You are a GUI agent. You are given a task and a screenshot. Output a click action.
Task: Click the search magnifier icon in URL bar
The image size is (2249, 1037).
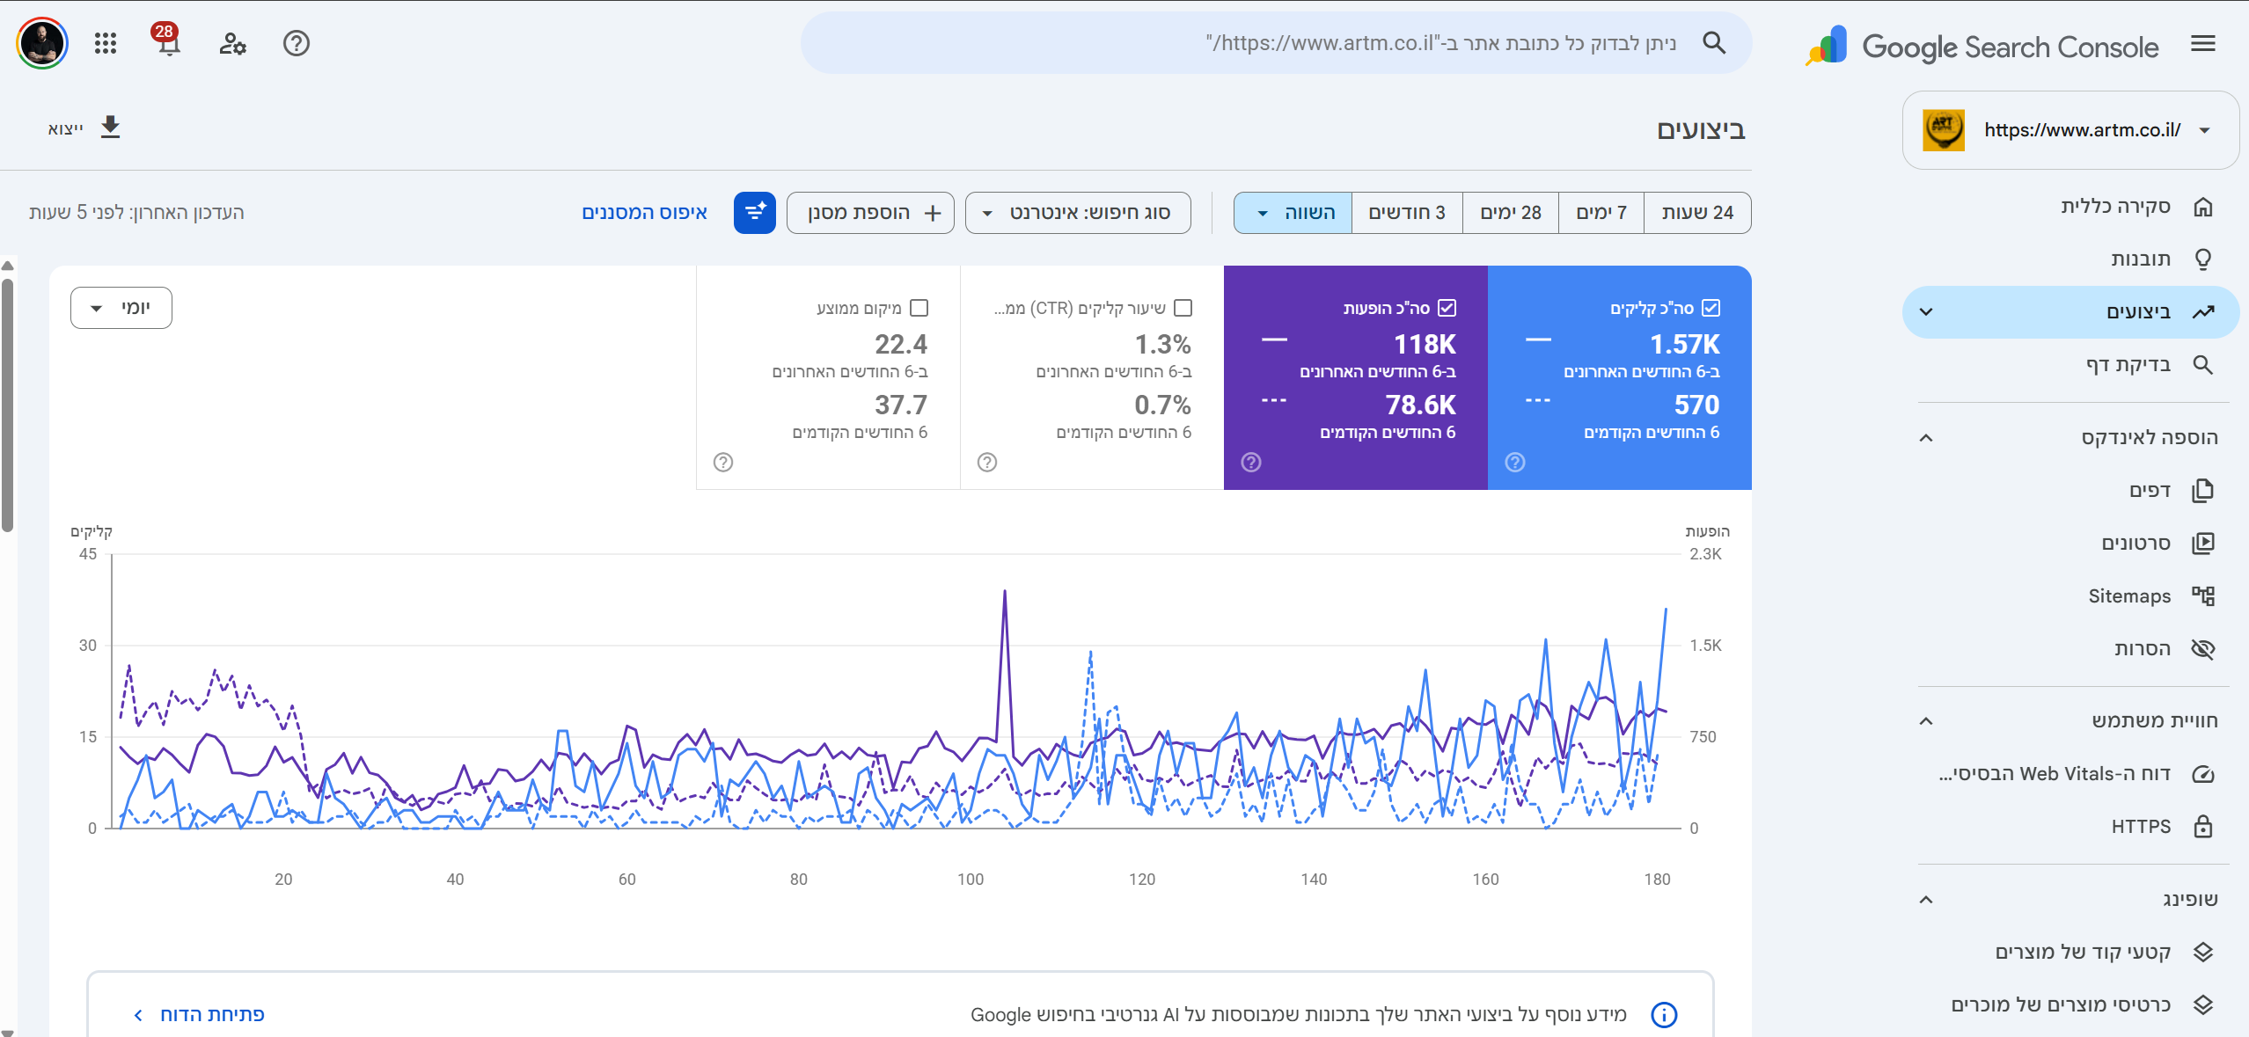1714,43
